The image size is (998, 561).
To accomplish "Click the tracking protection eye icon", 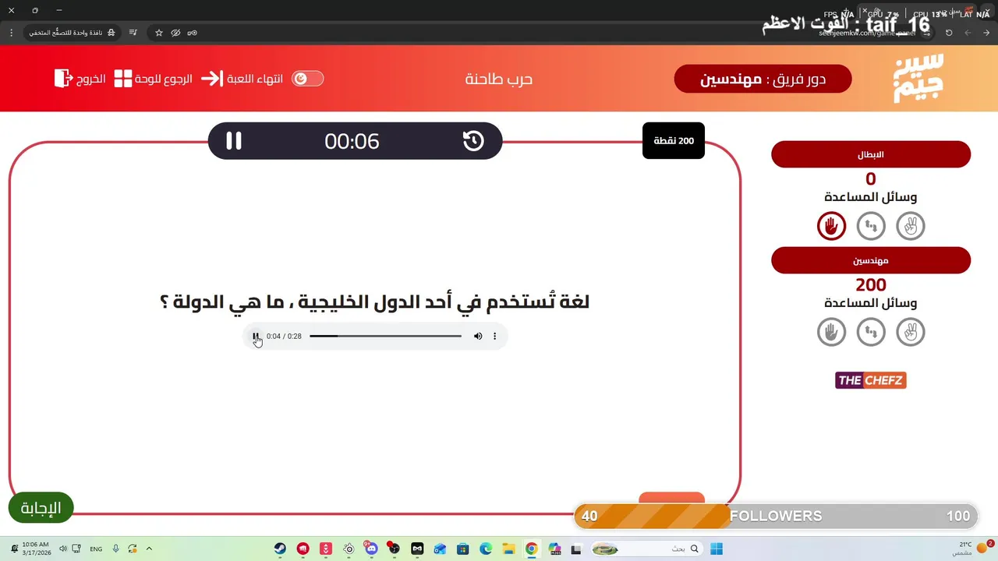I will [x=175, y=33].
